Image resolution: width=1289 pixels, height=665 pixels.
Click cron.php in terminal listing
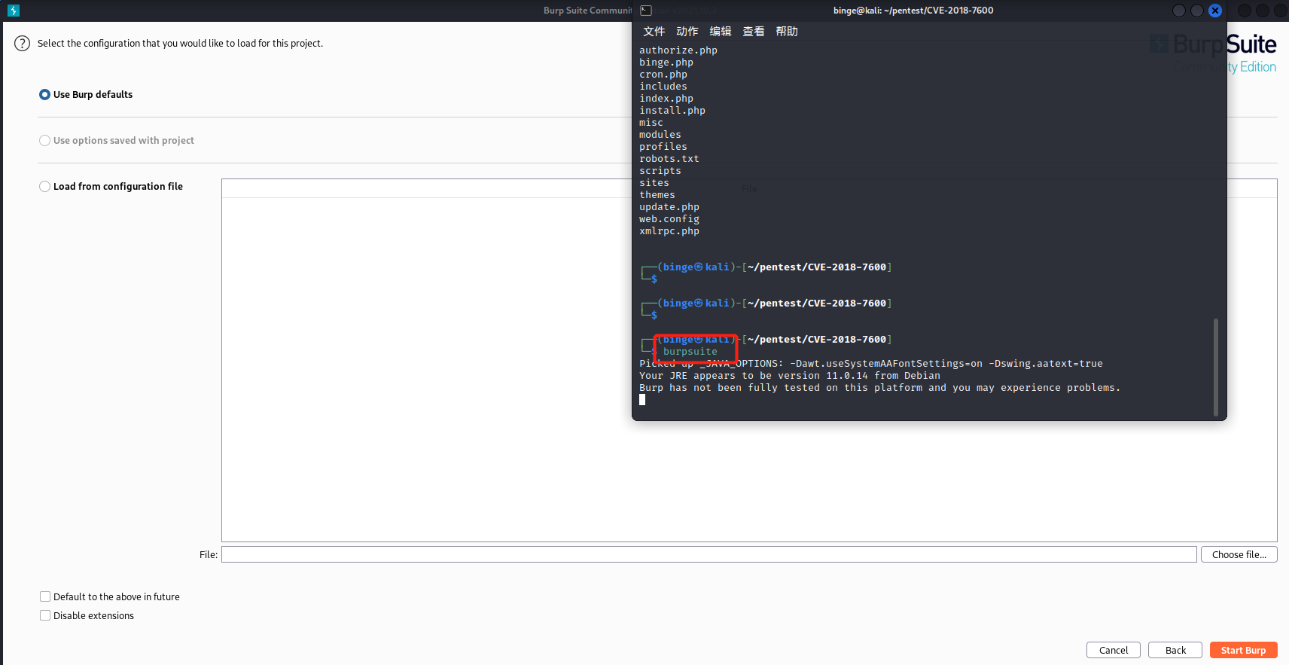[x=663, y=75]
